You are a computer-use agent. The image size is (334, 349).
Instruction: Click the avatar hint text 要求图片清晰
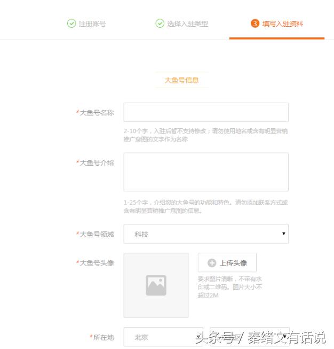click(x=230, y=287)
